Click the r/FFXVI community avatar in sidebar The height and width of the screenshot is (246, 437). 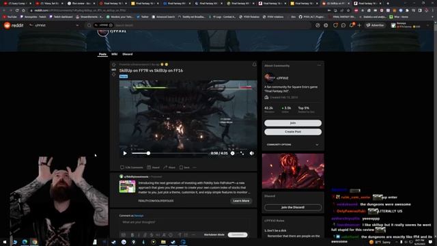point(269,78)
